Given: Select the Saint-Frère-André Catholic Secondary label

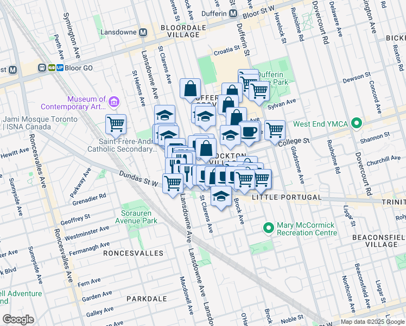Looking at the screenshot, I should coord(123,146).
